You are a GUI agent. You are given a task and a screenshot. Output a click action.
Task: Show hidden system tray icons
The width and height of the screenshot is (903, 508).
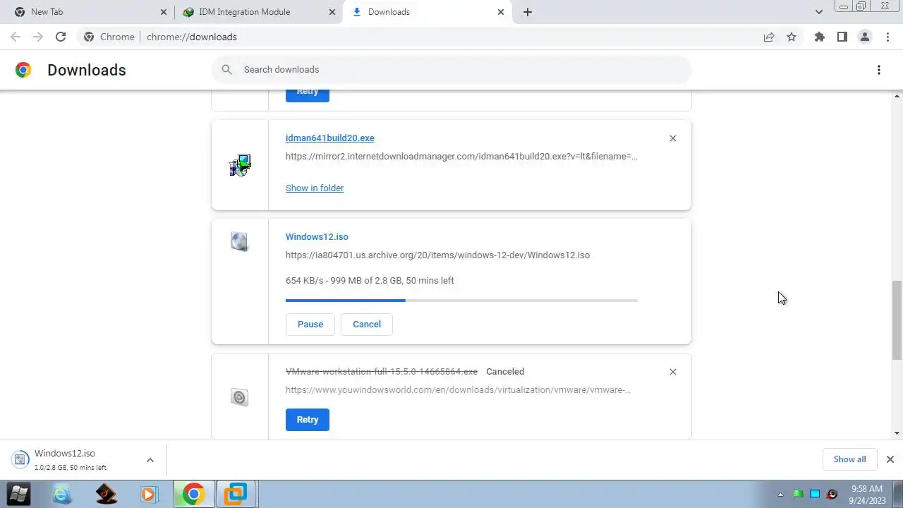coord(780,494)
